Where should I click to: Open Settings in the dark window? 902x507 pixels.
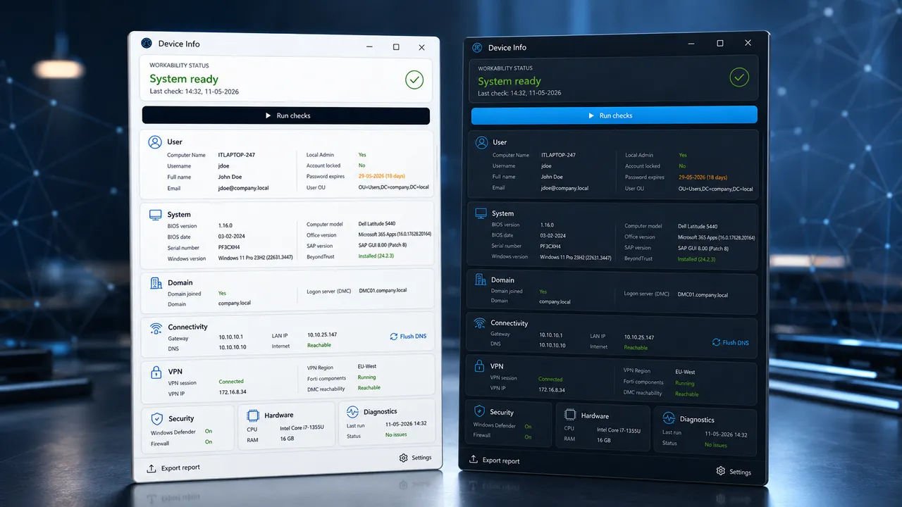[734, 472]
